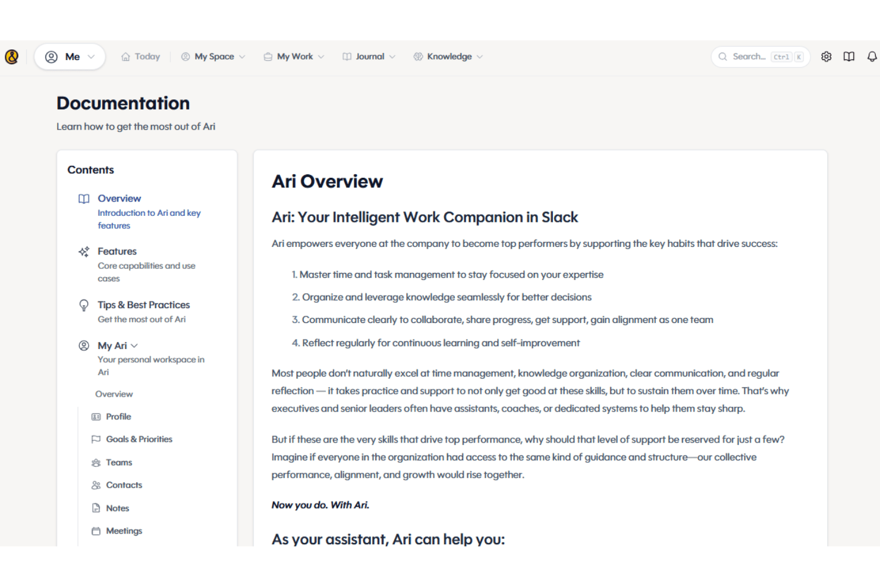Click the My Space person icon

pos(186,56)
